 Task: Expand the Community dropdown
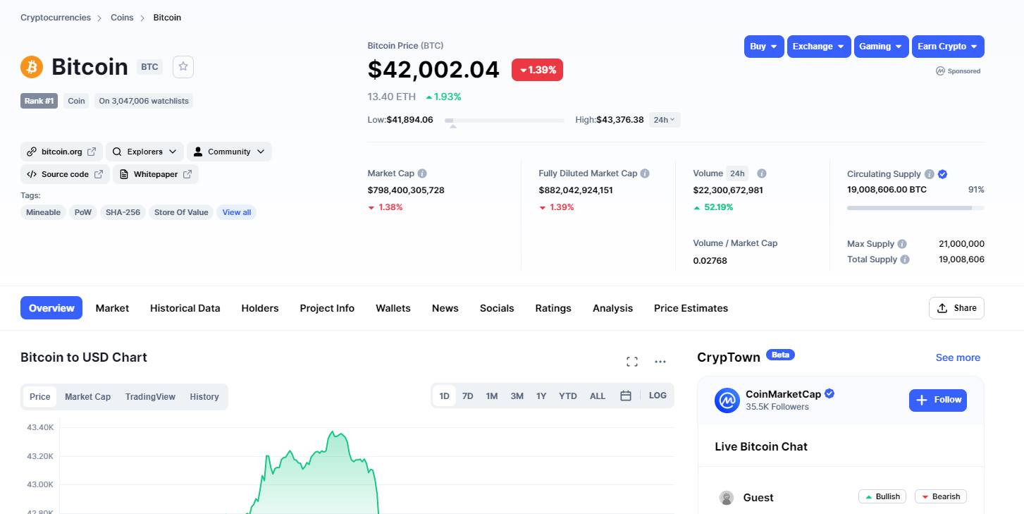[229, 152]
